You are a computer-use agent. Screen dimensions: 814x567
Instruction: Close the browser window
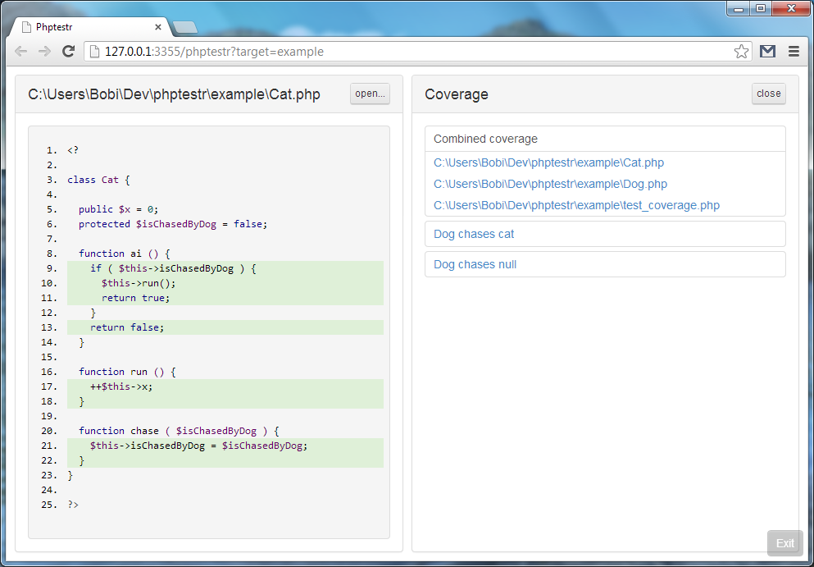(x=791, y=8)
